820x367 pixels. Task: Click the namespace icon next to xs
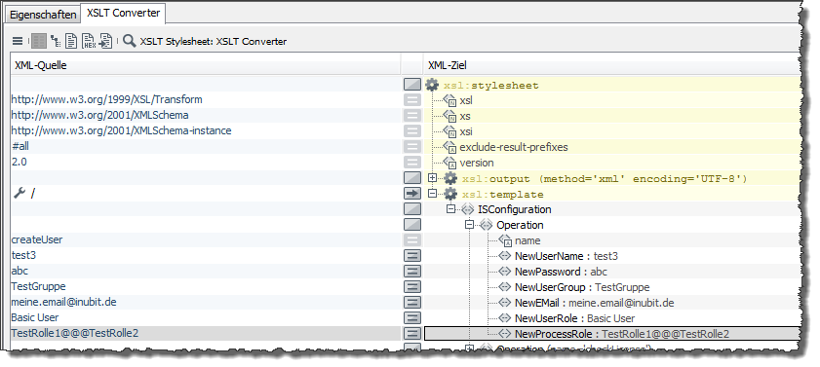coord(449,116)
